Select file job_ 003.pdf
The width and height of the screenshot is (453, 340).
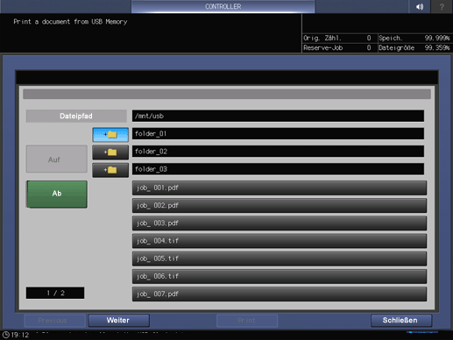coord(280,223)
